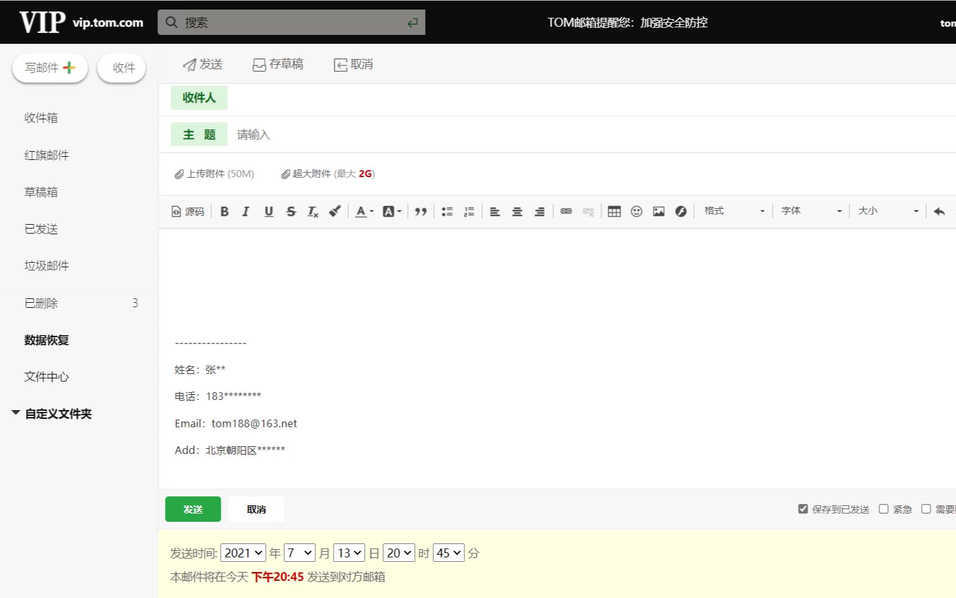The width and height of the screenshot is (956, 598).
Task: Open the 格式 format dropdown
Action: pos(734,211)
